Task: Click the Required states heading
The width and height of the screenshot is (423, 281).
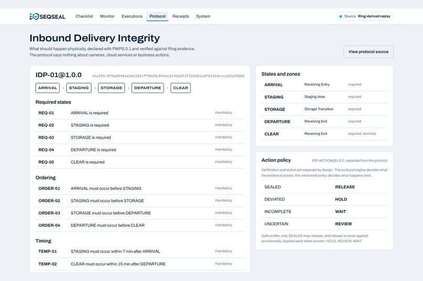Action: pyautogui.click(x=53, y=102)
